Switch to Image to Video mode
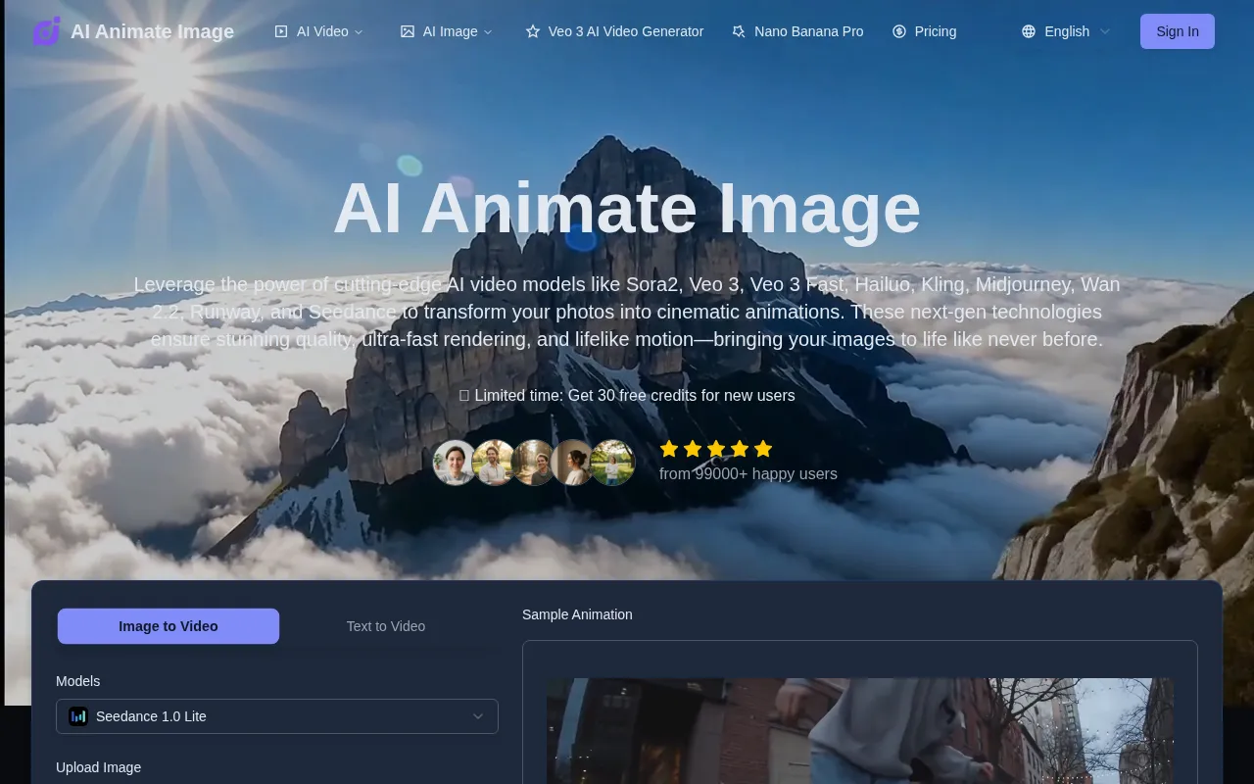Viewport: 1254px width, 784px height. 169,626
